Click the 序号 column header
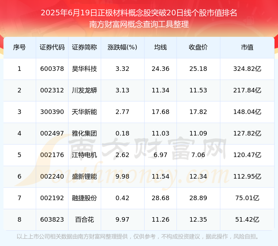Viewport: 278px width, 246px height. click(x=19, y=47)
